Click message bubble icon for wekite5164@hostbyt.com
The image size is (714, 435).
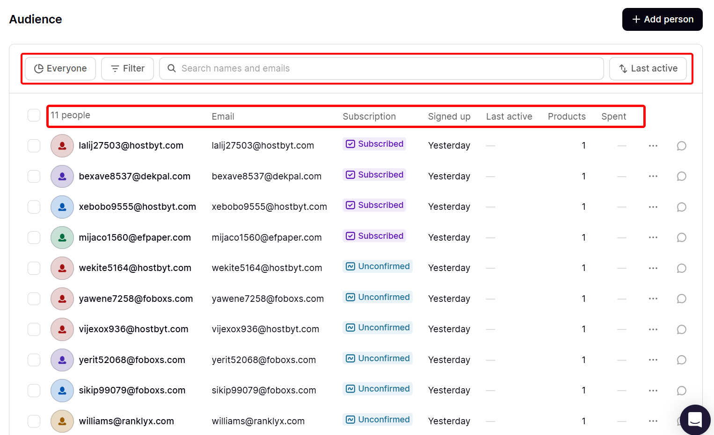tap(682, 268)
